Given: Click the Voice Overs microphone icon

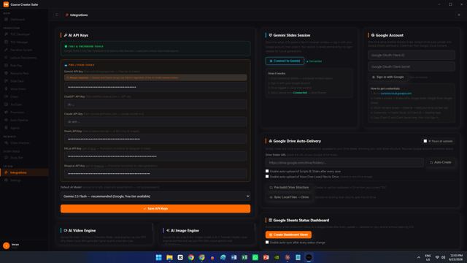Looking at the screenshot, I should (x=6, y=89).
